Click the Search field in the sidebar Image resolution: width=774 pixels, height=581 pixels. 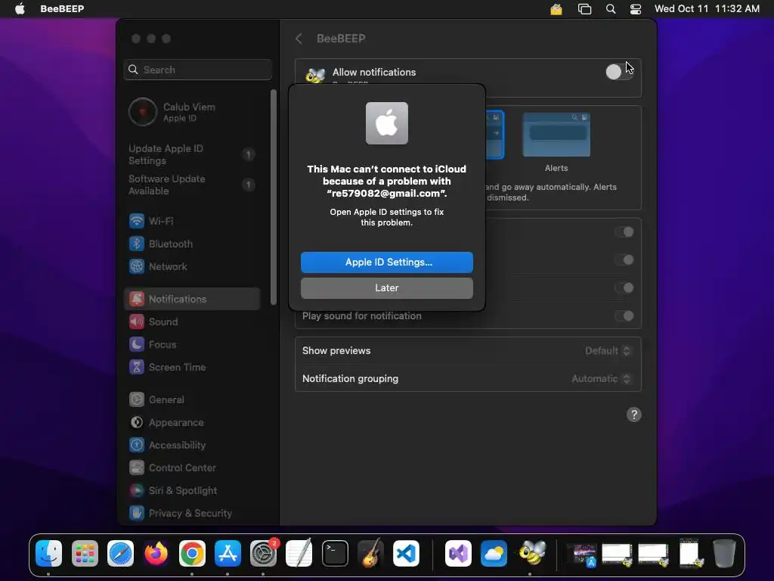(x=197, y=70)
